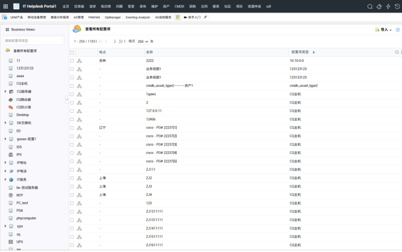Jump to the last page arrow
This screenshot has width=402, height=252.
[x=120, y=42]
